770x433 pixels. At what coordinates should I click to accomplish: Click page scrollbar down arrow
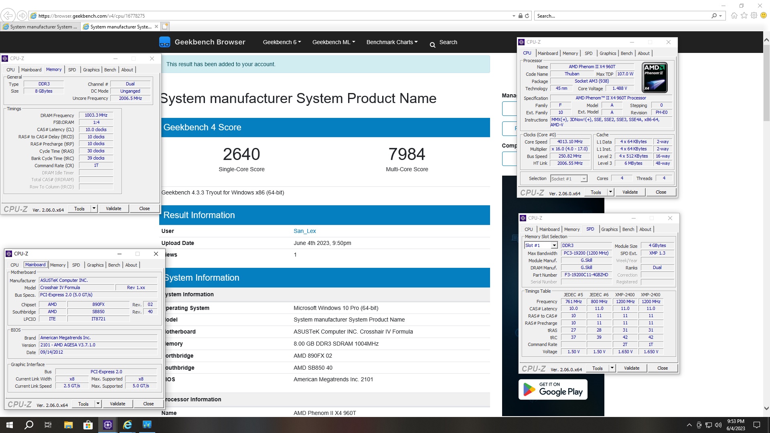point(766,409)
